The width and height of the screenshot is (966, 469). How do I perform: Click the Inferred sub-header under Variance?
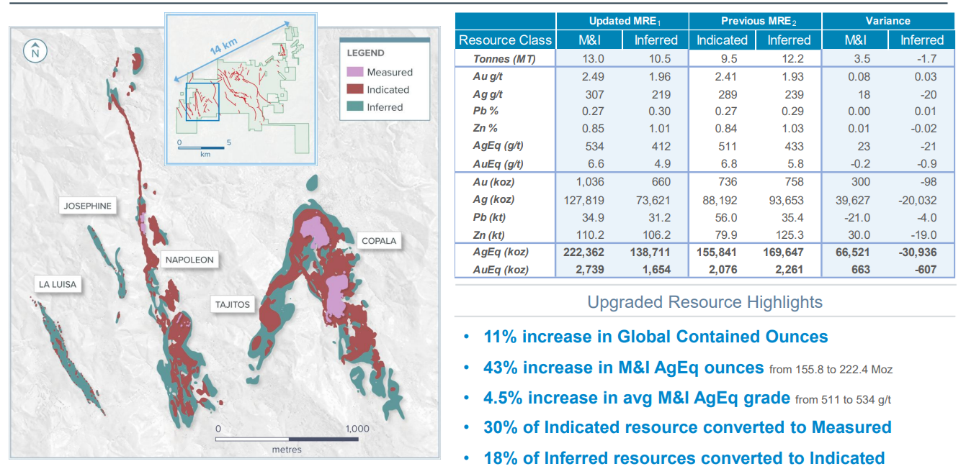click(921, 40)
